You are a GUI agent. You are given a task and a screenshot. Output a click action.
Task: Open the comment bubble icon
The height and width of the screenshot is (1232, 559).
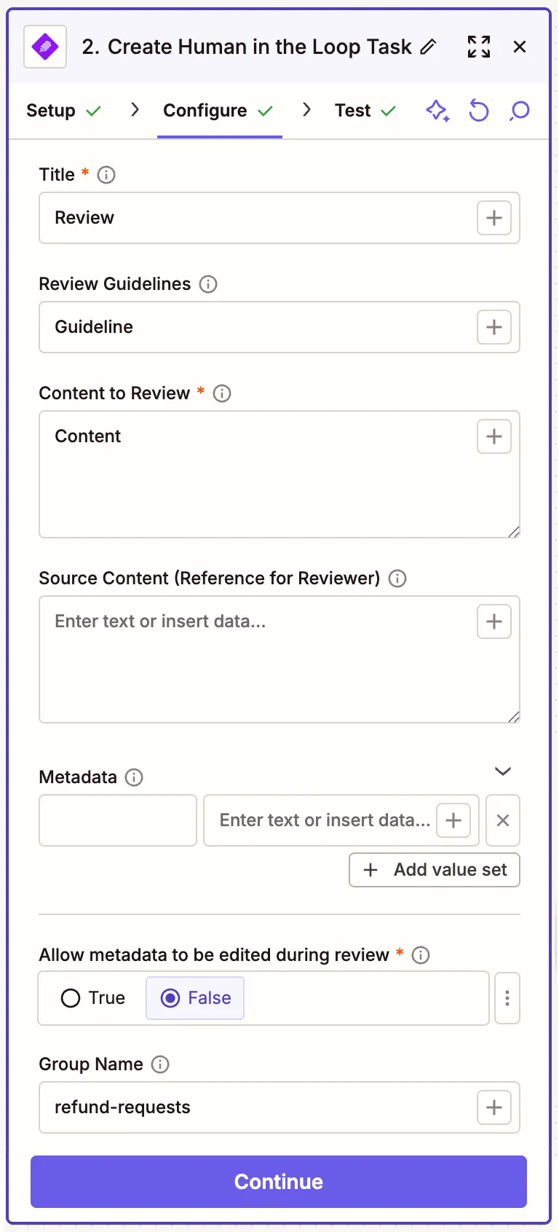pos(520,111)
